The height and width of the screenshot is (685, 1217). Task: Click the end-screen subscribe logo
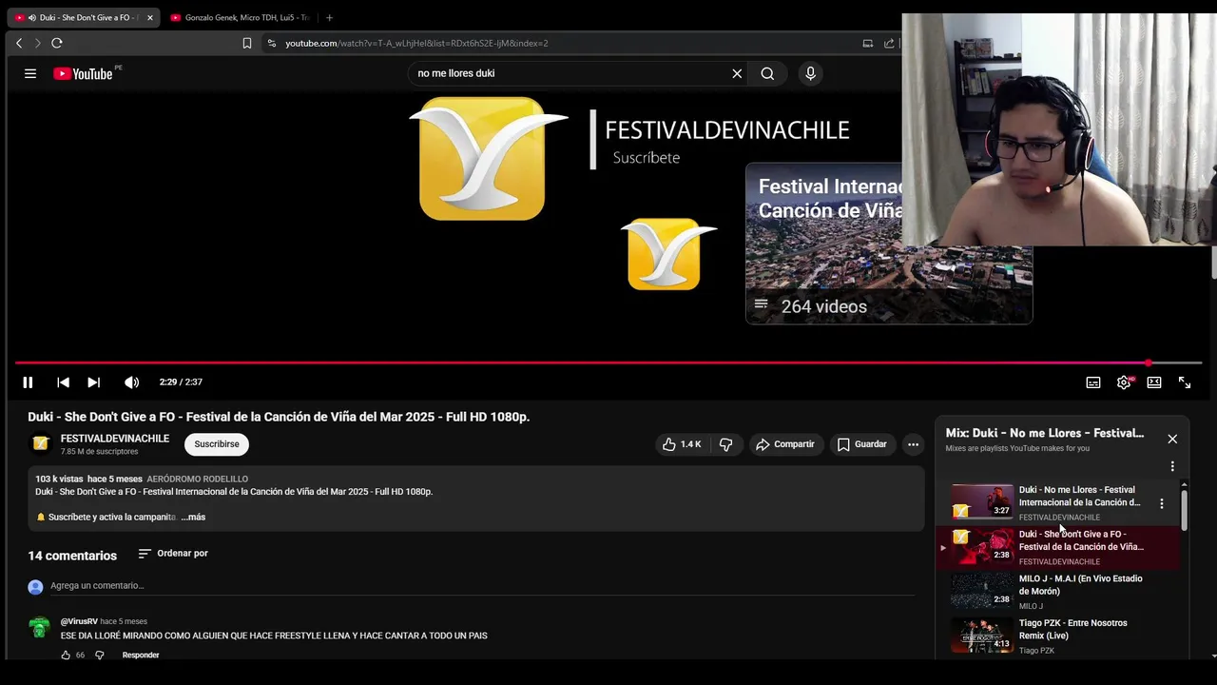tap(665, 254)
